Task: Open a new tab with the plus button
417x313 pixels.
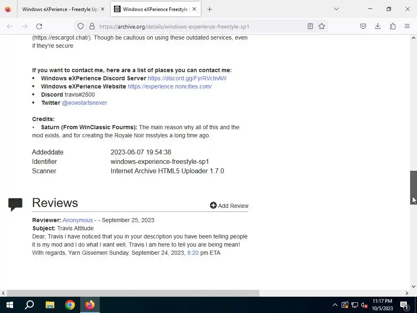Action: pyautogui.click(x=210, y=9)
